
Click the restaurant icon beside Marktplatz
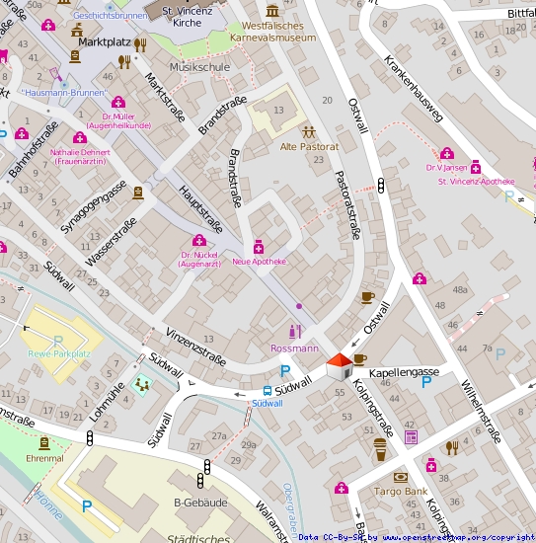tap(140, 44)
